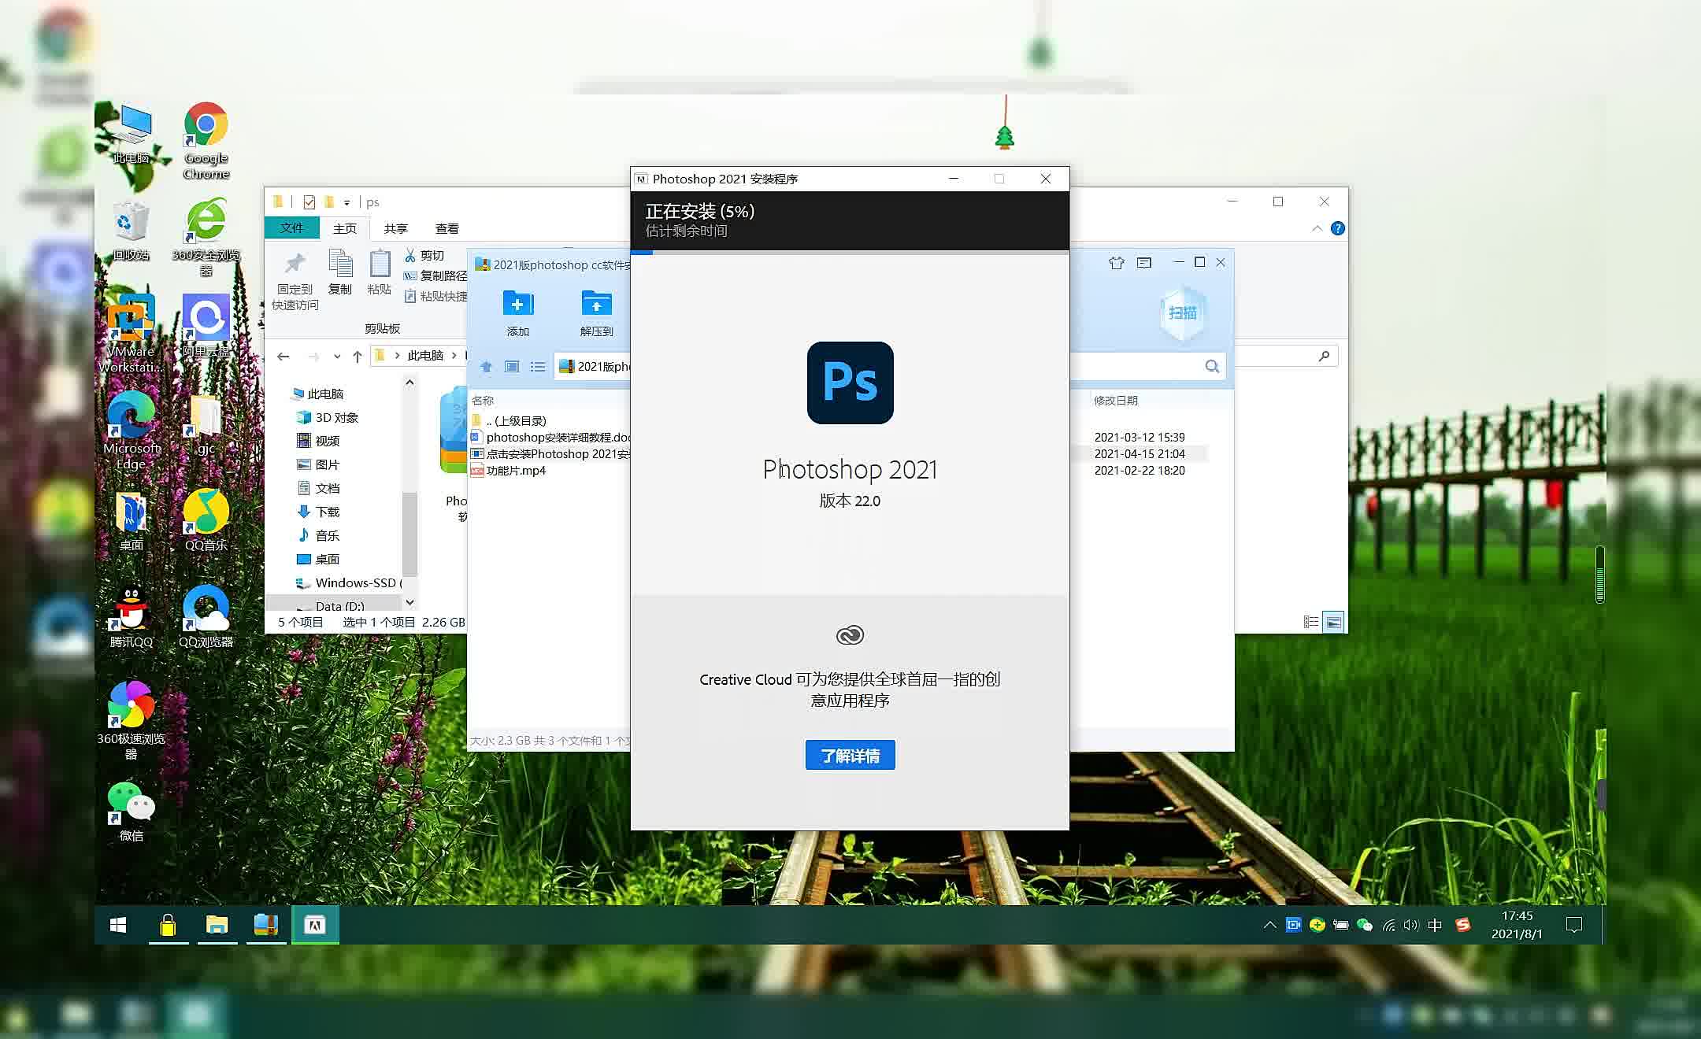Click the Photoshop Ps logo in installer
This screenshot has height=1039, width=1701.
[x=850, y=383]
